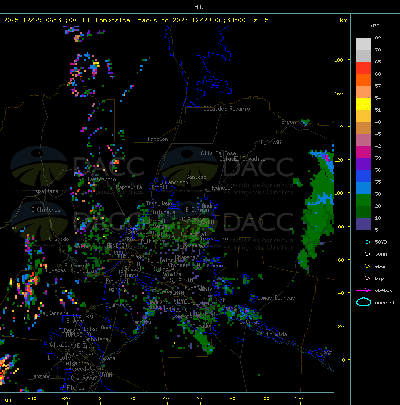400x405 pixels.
Task: Click the Anchoris map label
Action: click(112, 328)
